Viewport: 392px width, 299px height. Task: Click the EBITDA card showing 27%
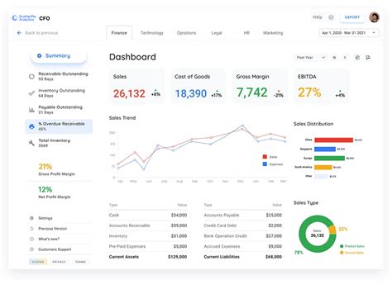pos(321,86)
